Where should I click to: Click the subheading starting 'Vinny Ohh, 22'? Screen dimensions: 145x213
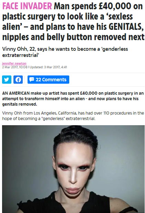[65, 52]
